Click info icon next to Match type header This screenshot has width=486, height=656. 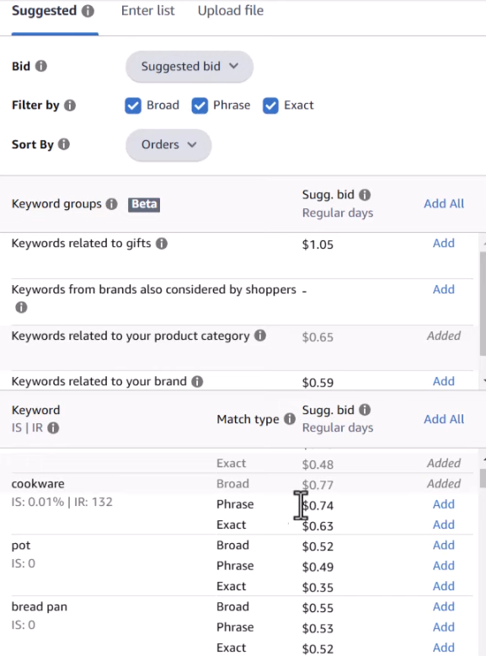click(x=290, y=419)
